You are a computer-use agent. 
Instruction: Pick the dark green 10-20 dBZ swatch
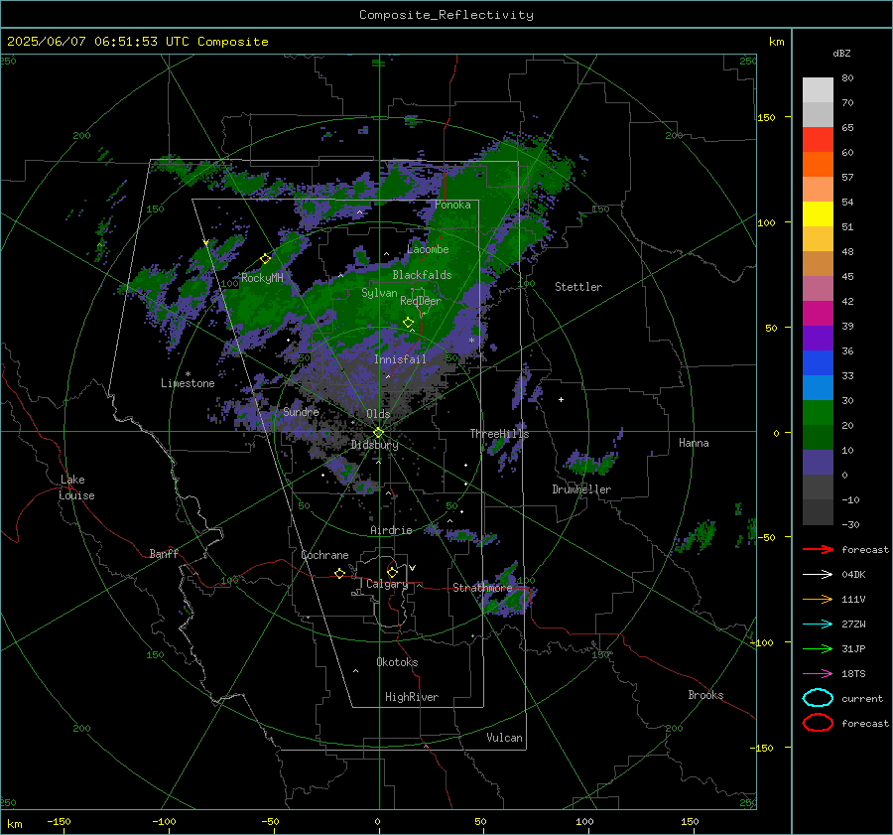818,438
